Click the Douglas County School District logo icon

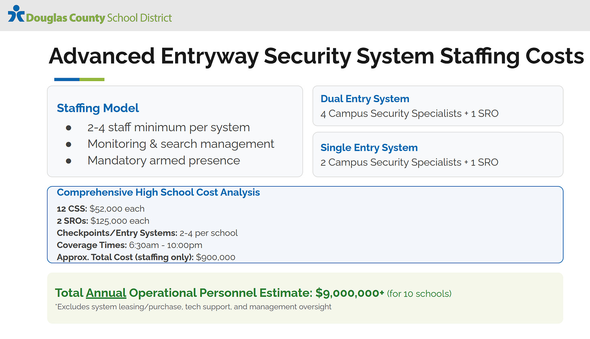click(16, 14)
